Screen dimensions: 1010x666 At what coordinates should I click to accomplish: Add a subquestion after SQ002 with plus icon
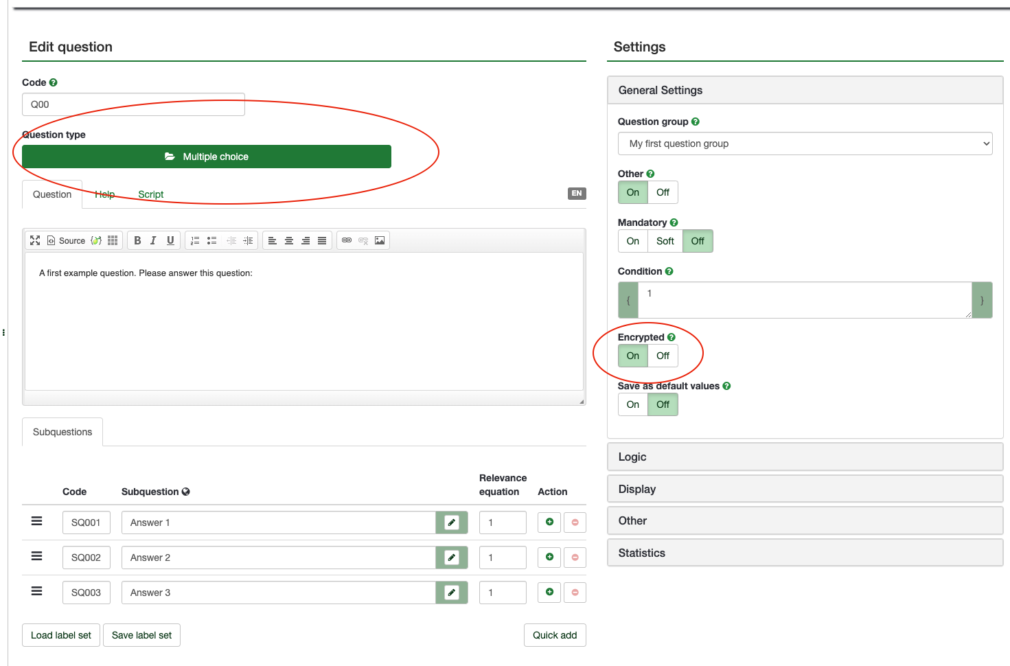tap(549, 557)
